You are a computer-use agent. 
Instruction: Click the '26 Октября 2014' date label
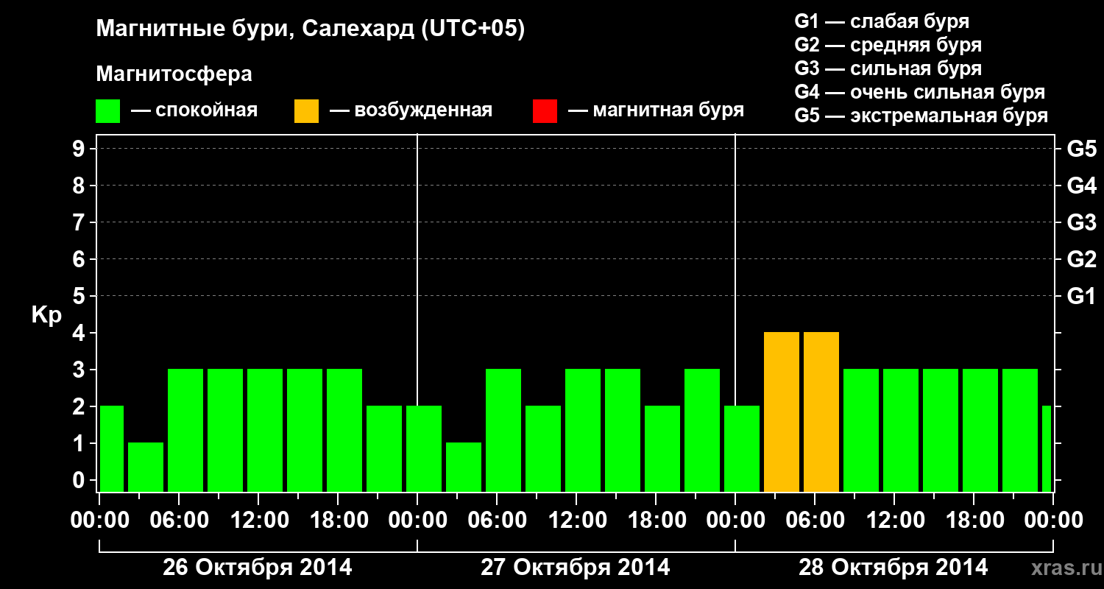258,568
